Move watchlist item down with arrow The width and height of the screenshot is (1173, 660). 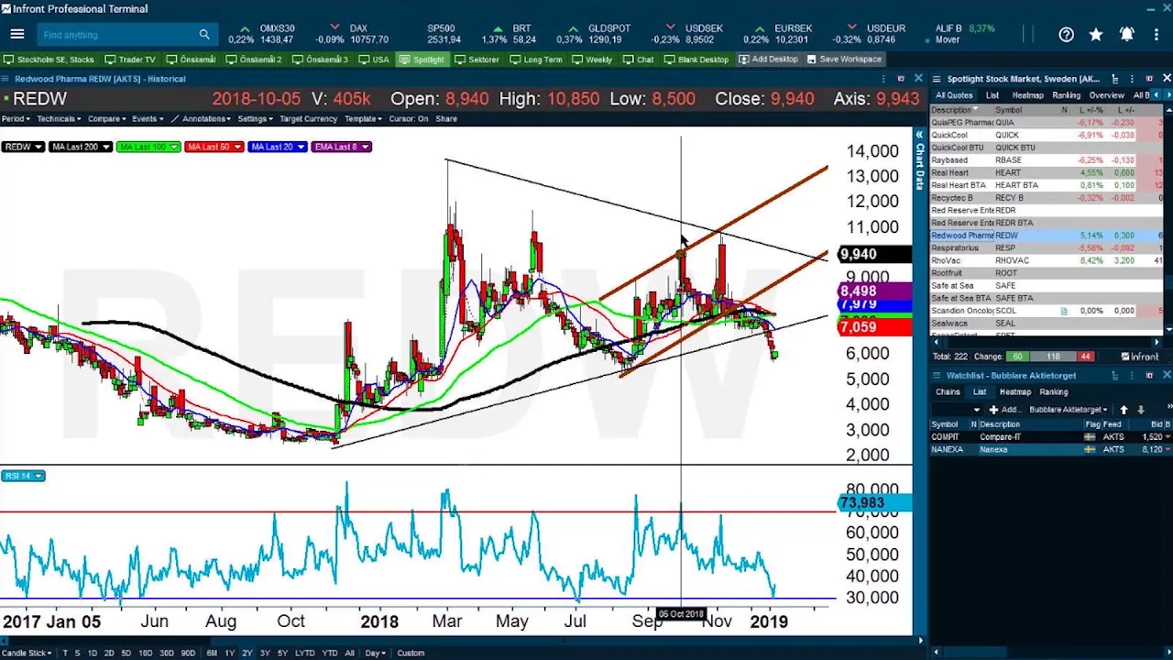pos(1140,410)
